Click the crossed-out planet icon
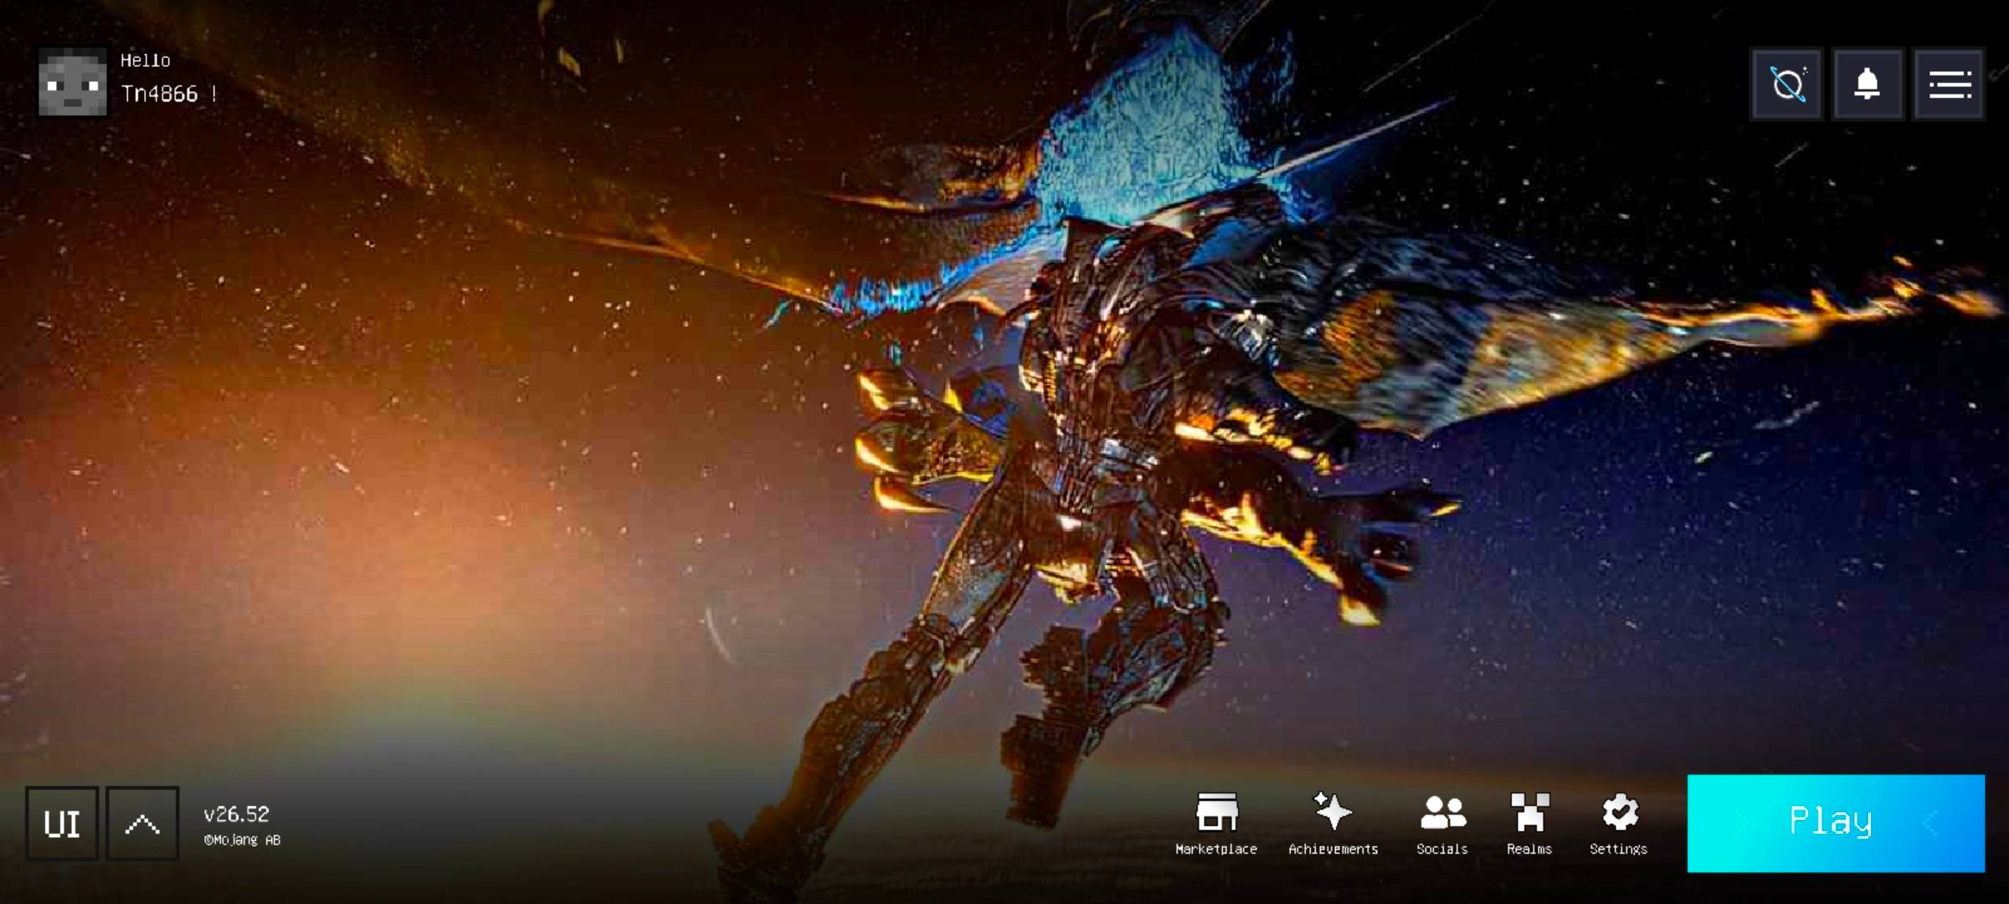This screenshot has width=2009, height=904. coord(1786,84)
